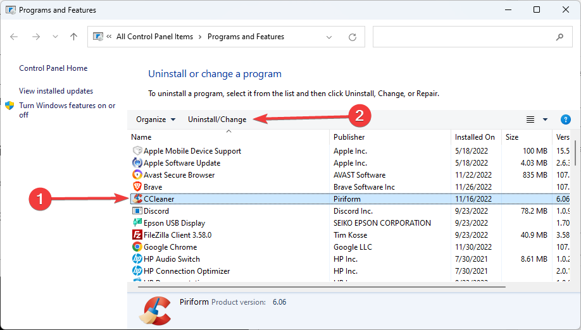Click the Apple Software Update icon
The width and height of the screenshot is (581, 330).
137,162
